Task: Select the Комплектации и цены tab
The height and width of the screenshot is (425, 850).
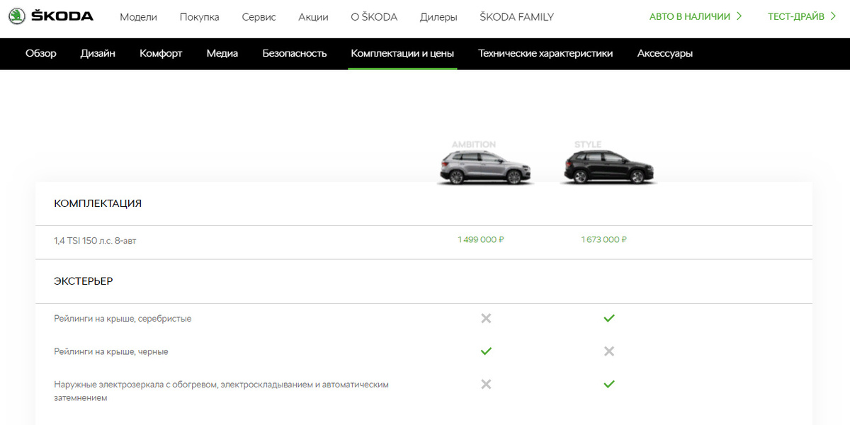Action: [402, 53]
